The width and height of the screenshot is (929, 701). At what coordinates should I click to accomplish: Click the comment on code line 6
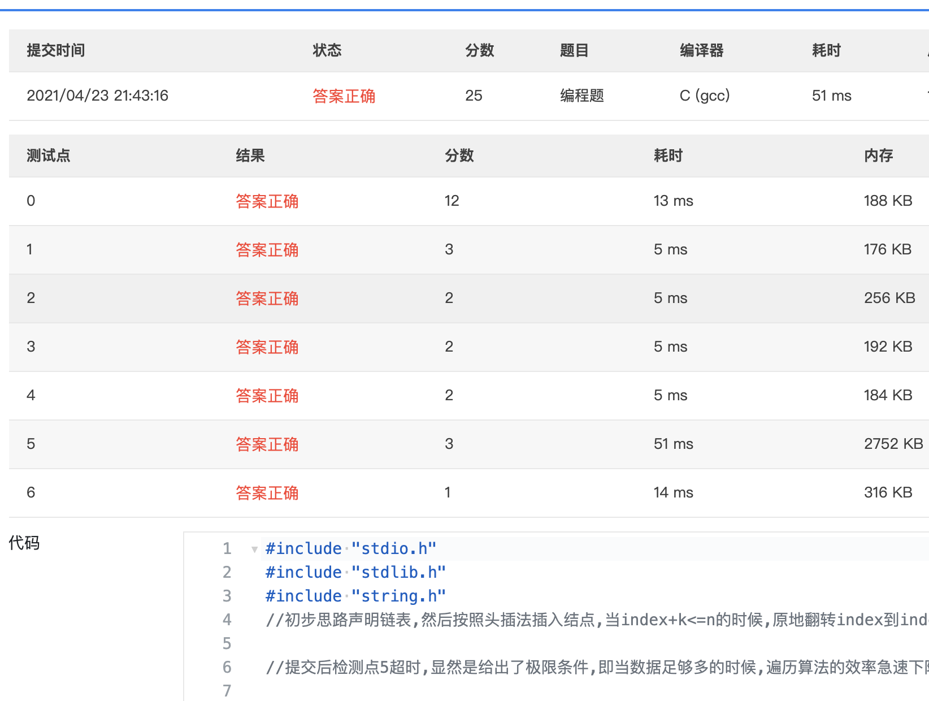coord(597,667)
